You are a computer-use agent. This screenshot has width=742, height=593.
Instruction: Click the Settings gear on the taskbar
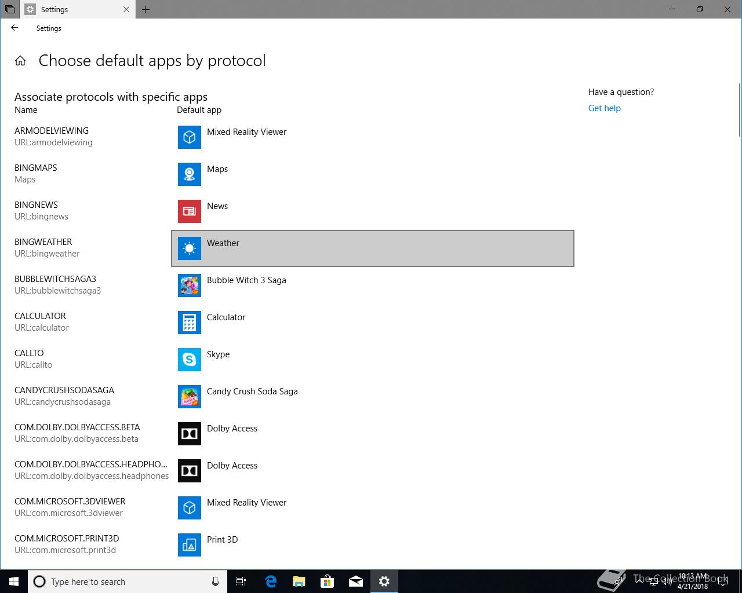click(384, 581)
